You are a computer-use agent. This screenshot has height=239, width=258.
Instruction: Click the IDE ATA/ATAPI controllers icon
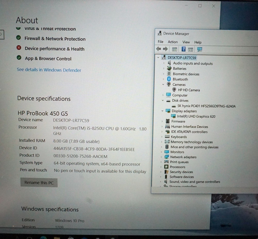[x=167, y=132]
